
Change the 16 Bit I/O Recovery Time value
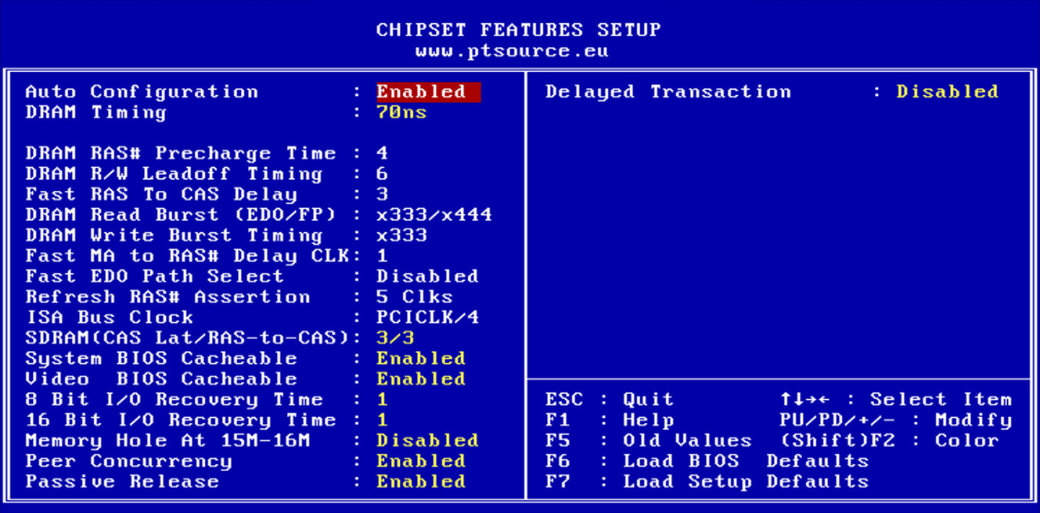click(382, 420)
